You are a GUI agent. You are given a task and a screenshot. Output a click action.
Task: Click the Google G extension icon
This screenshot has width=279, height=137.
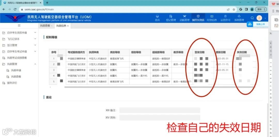(x=241, y=10)
